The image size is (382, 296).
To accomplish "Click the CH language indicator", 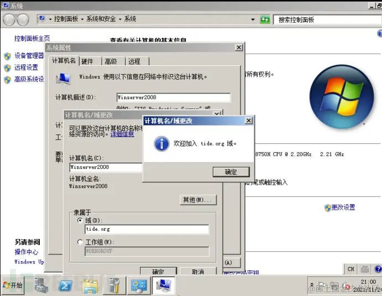I will tap(351, 269).
